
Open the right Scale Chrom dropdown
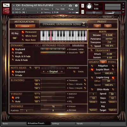113,102
